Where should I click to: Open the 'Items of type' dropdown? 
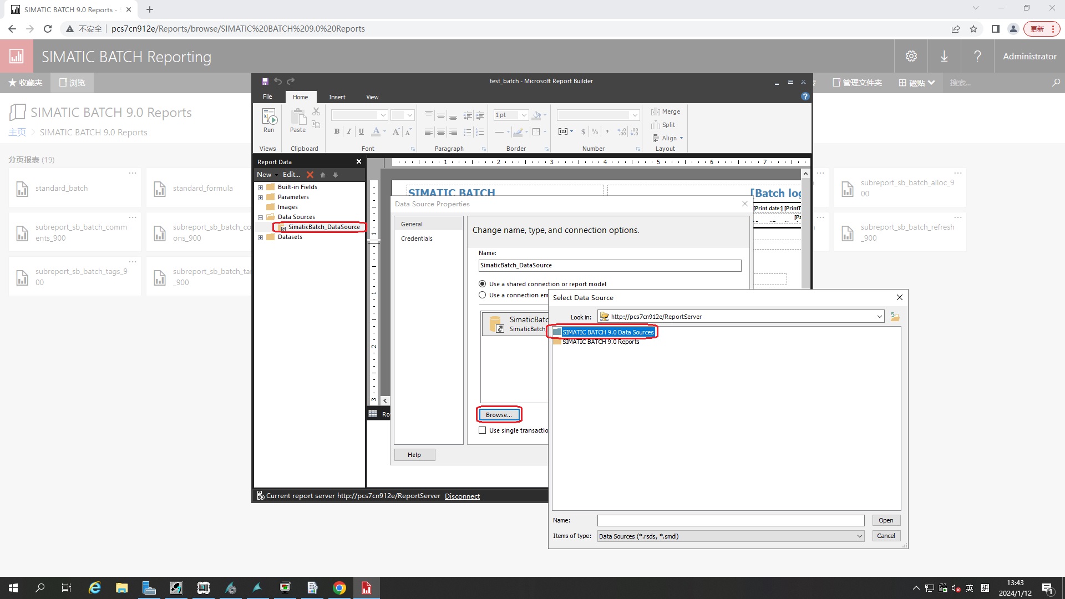pyautogui.click(x=859, y=536)
